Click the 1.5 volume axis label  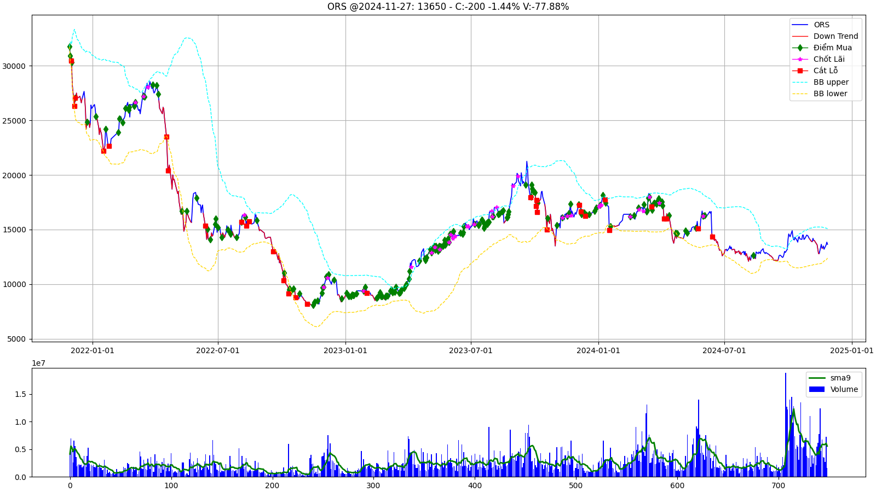pos(20,395)
